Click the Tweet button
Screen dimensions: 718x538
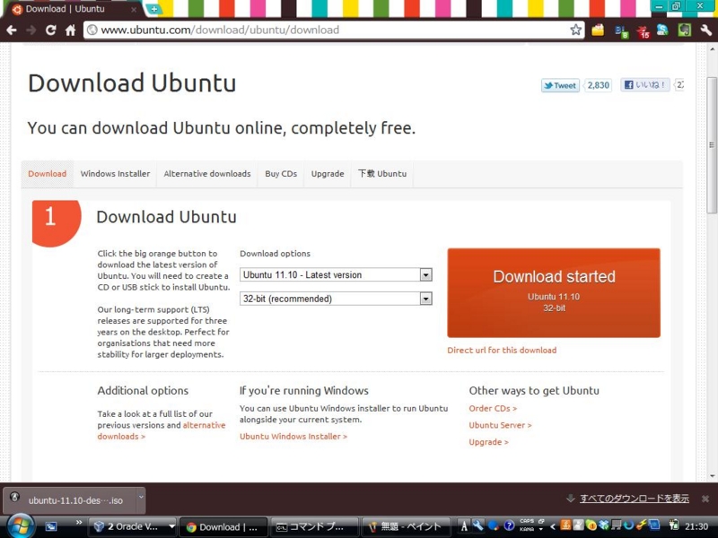pyautogui.click(x=560, y=85)
